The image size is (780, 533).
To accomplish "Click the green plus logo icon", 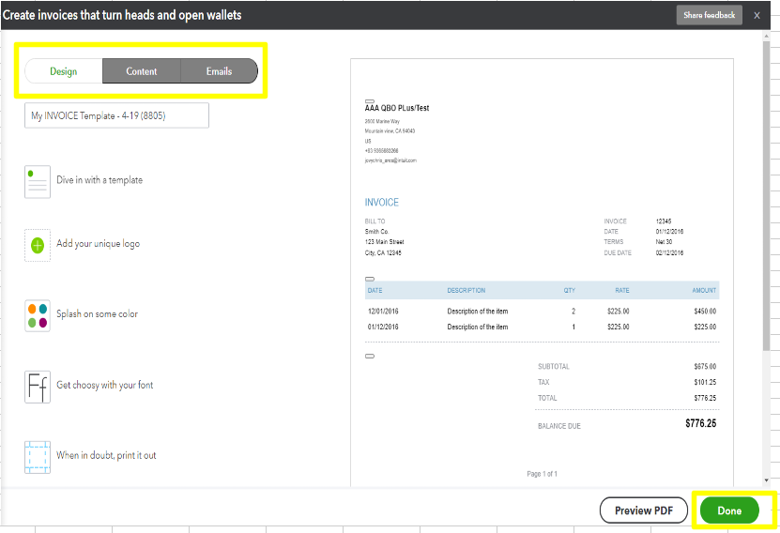I will click(38, 245).
